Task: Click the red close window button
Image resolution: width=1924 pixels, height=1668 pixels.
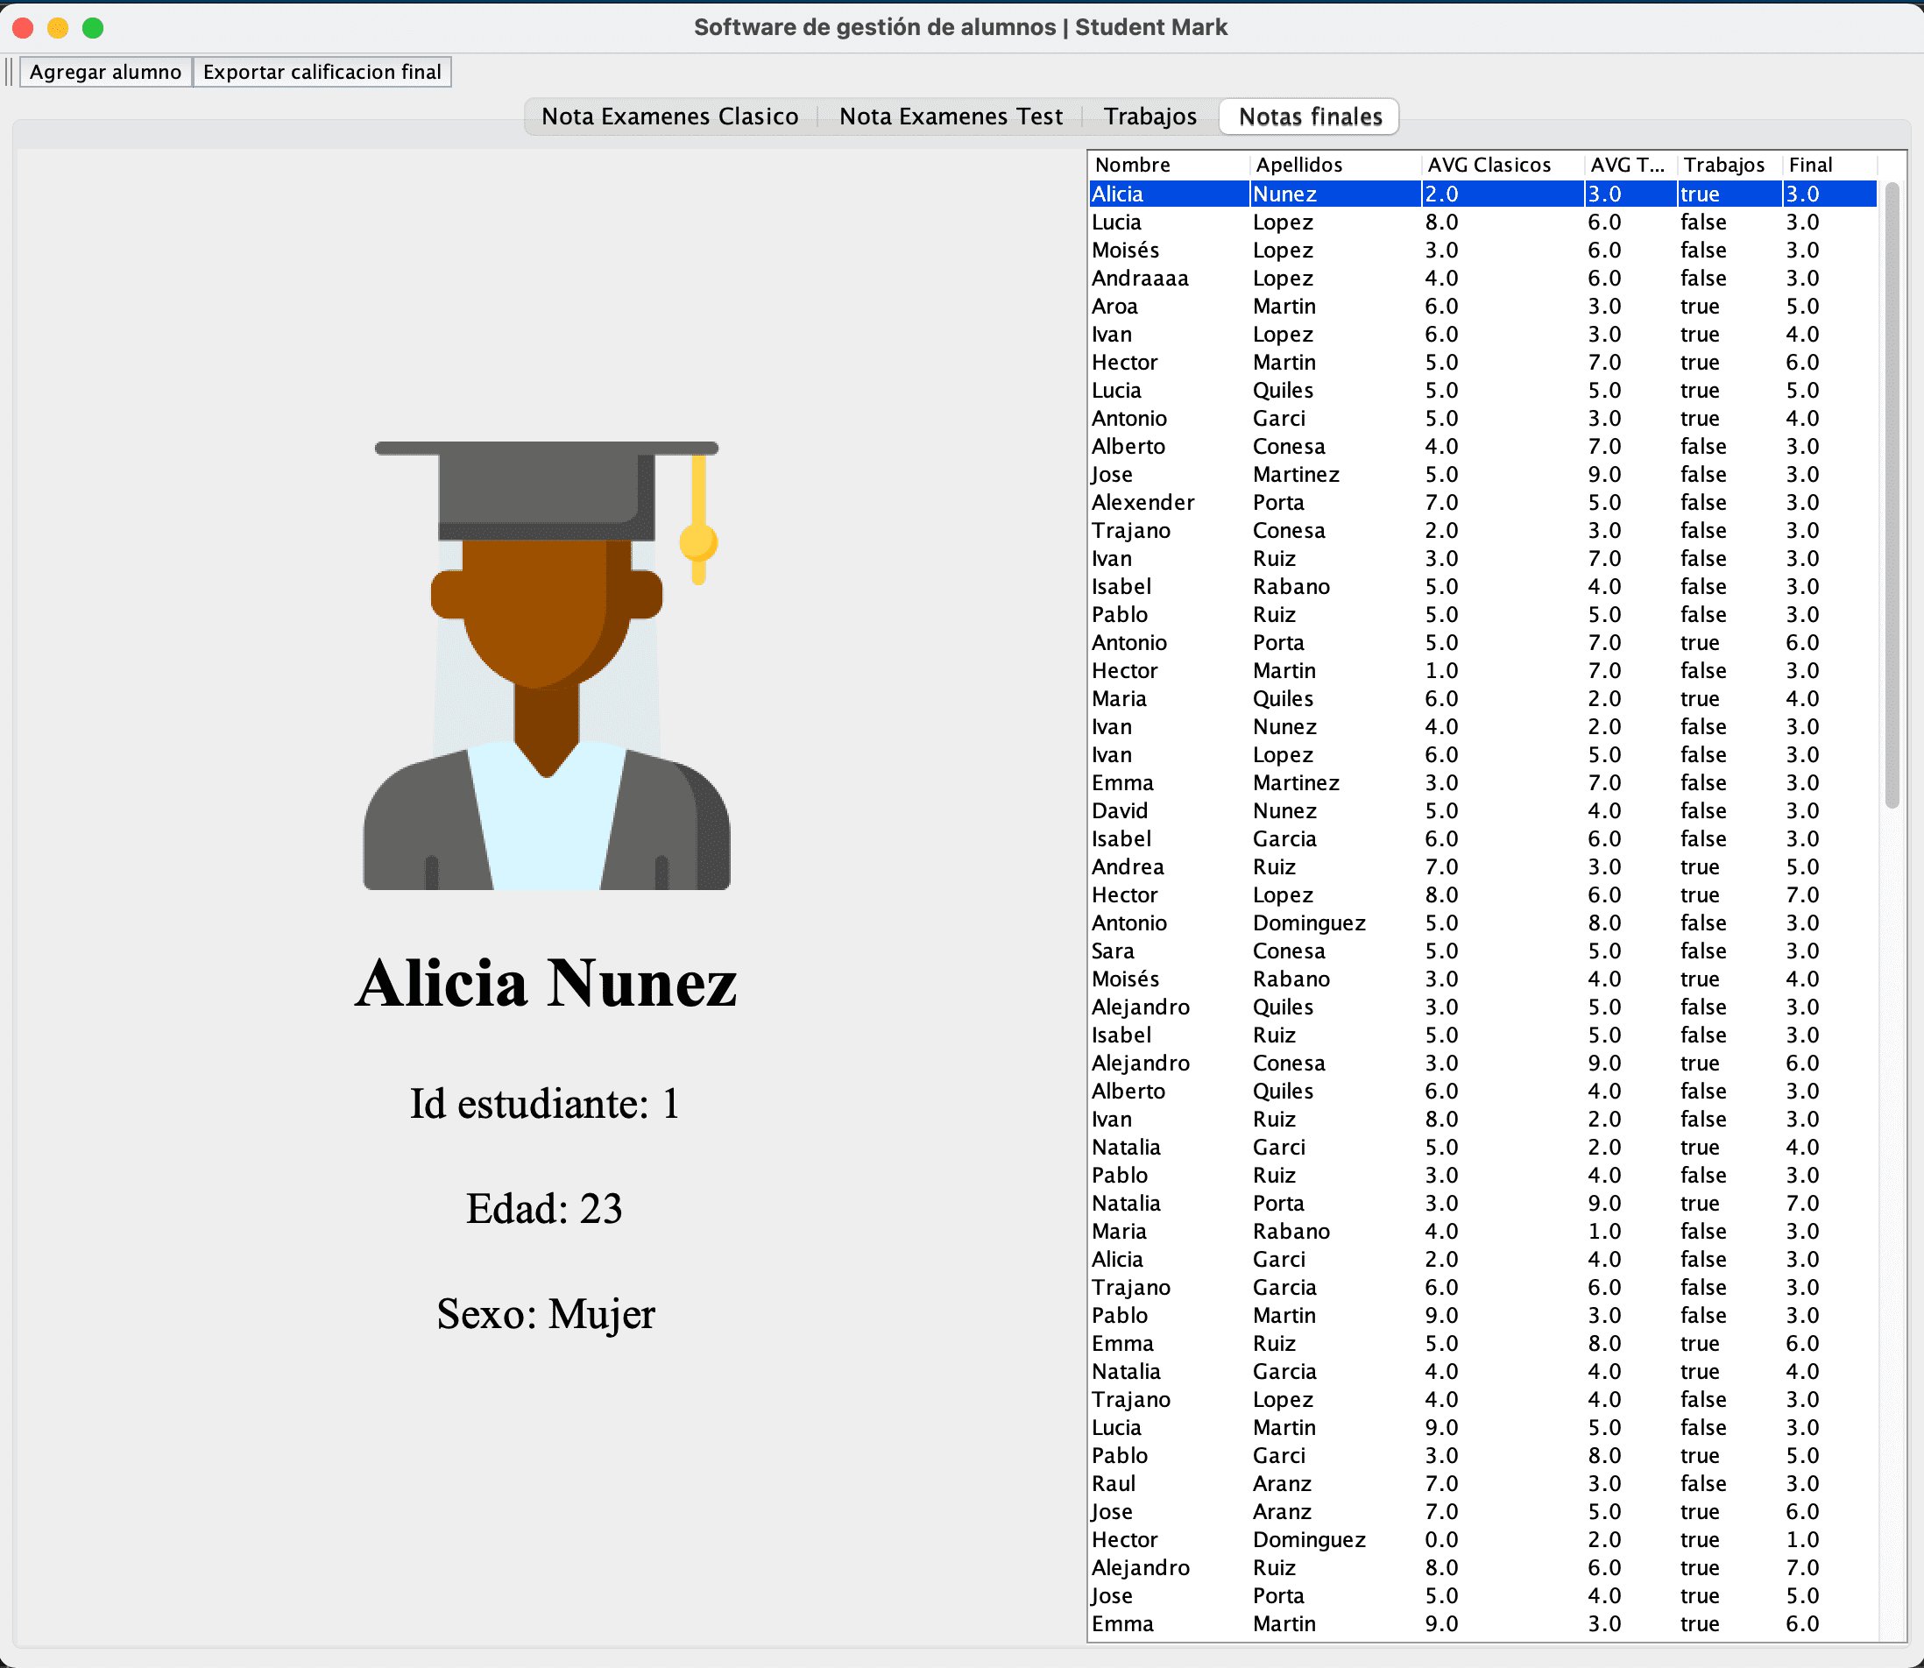Action: coord(24,28)
